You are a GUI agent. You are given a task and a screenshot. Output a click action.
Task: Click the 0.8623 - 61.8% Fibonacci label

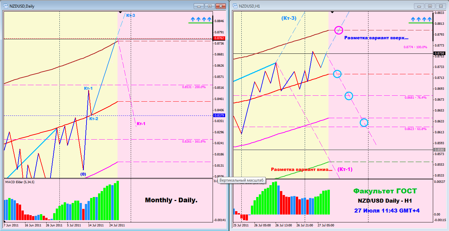pos(415,129)
